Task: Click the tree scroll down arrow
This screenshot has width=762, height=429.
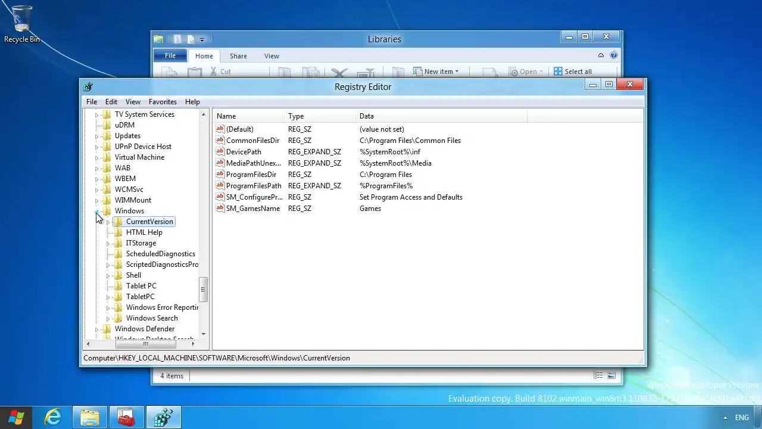Action: tap(204, 334)
